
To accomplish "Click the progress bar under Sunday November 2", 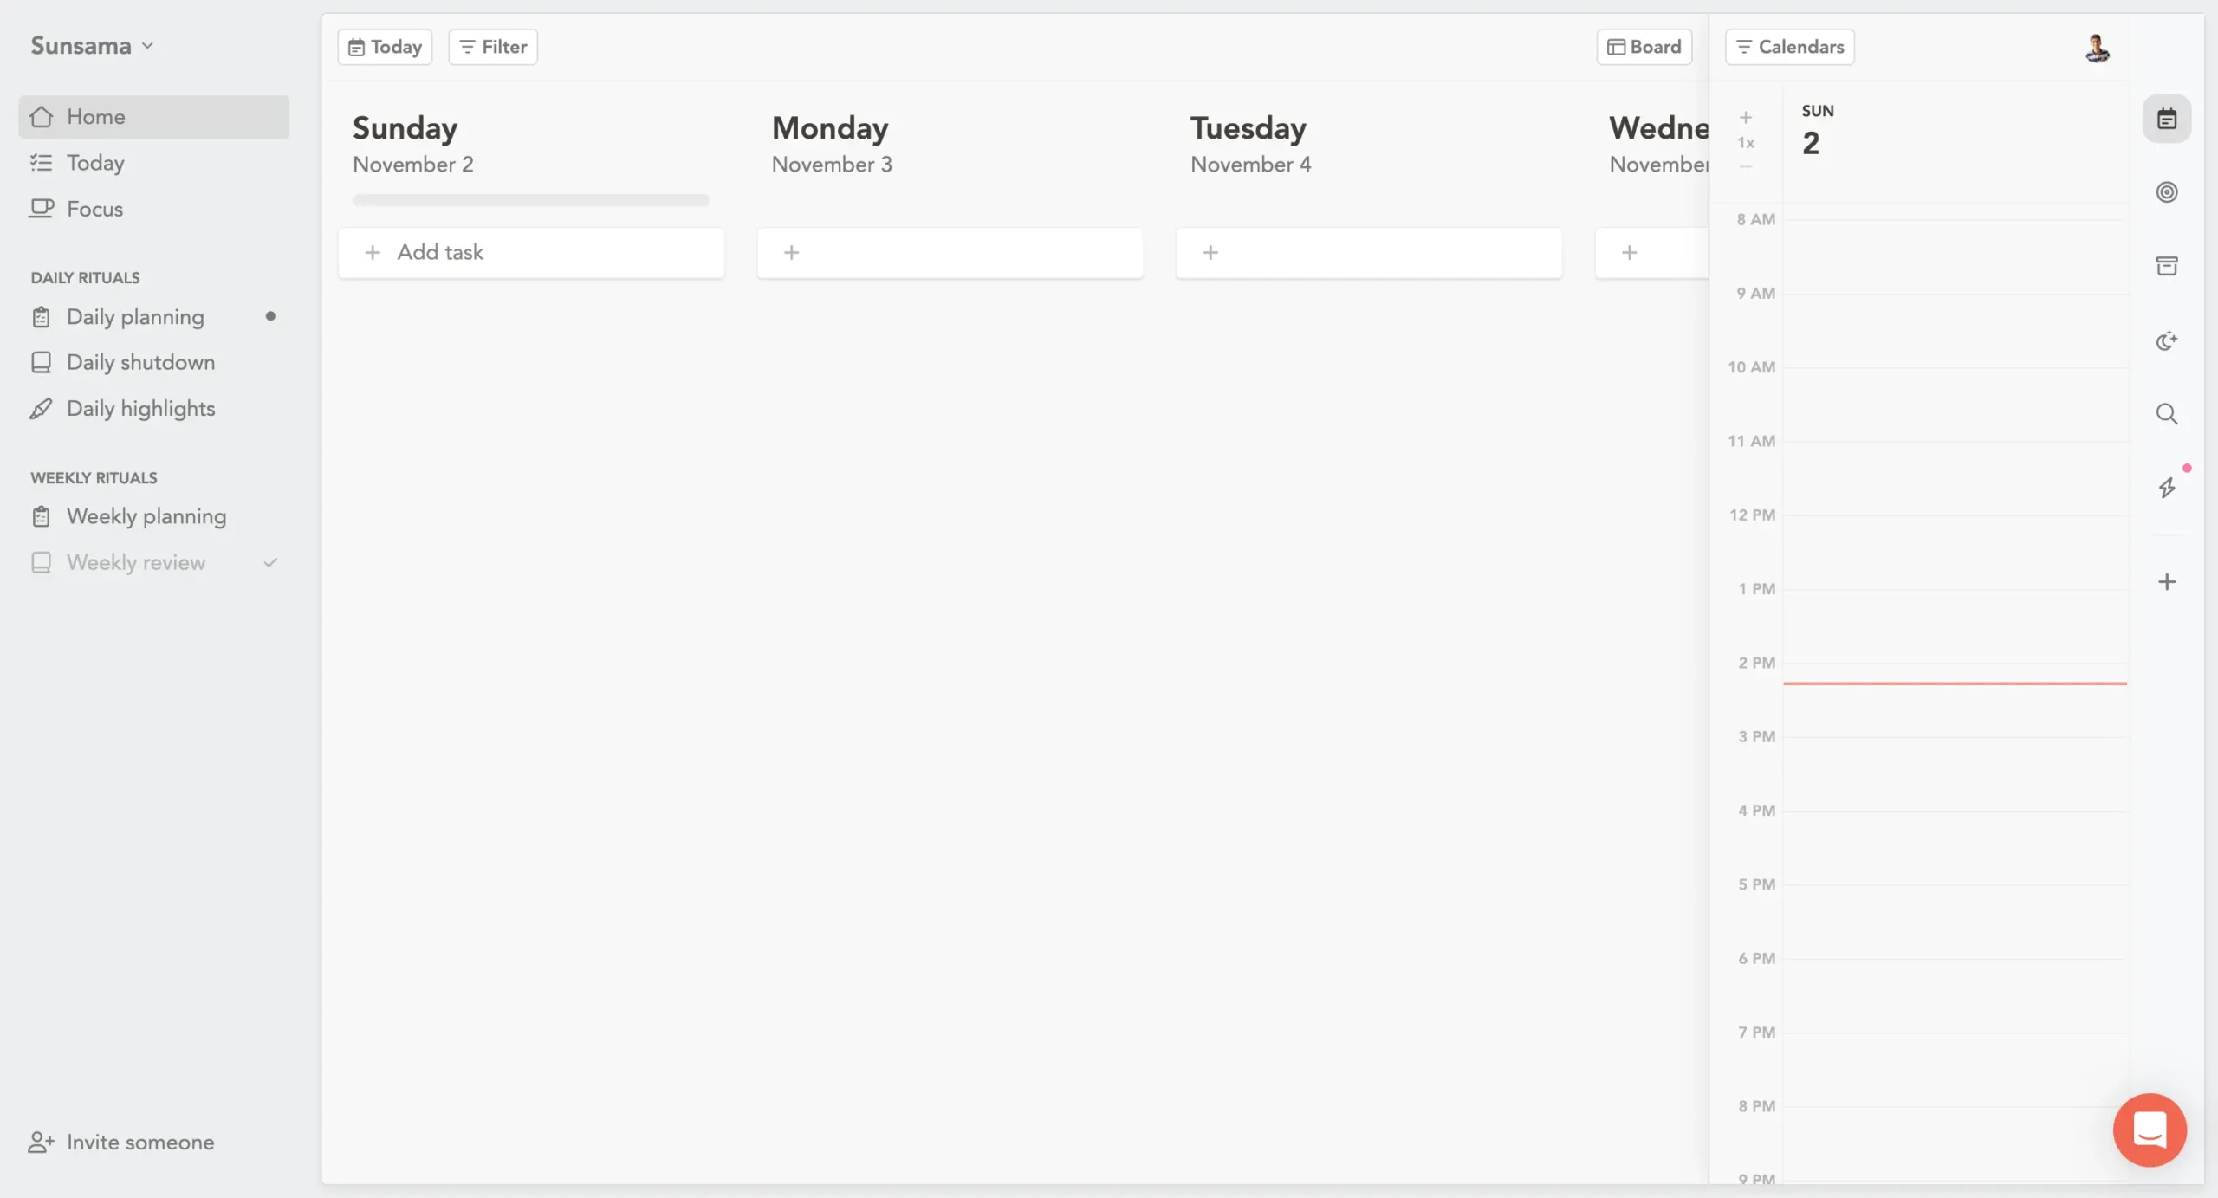I will coord(530,199).
